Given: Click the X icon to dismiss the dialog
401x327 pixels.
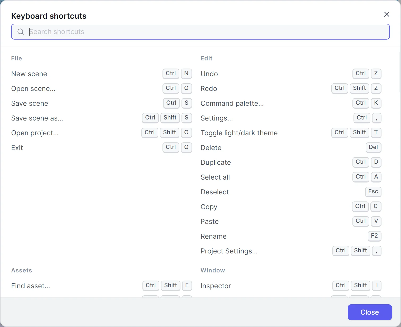Looking at the screenshot, I should (x=386, y=14).
